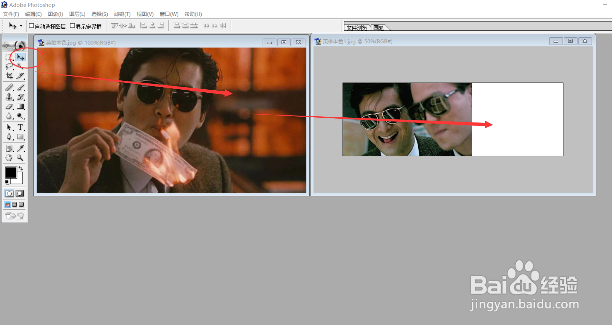
Task: Click the 英雄本色1.jpg window title bar
Action: click(x=453, y=41)
